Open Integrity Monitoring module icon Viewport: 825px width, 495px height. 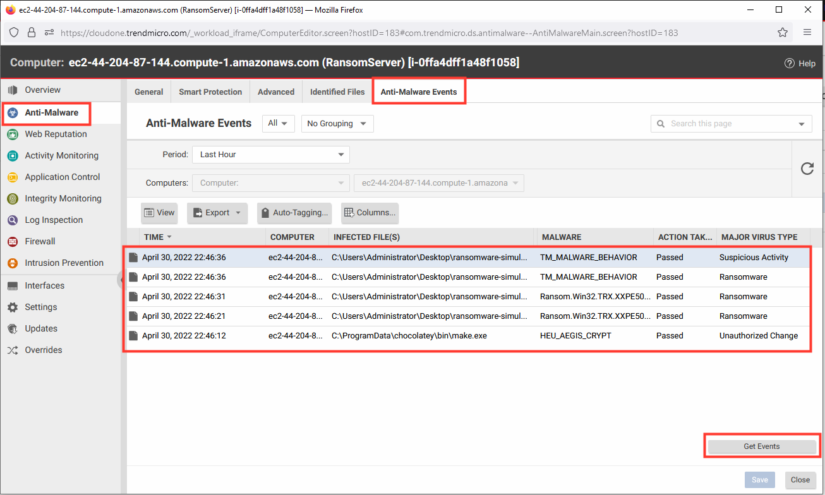13,199
